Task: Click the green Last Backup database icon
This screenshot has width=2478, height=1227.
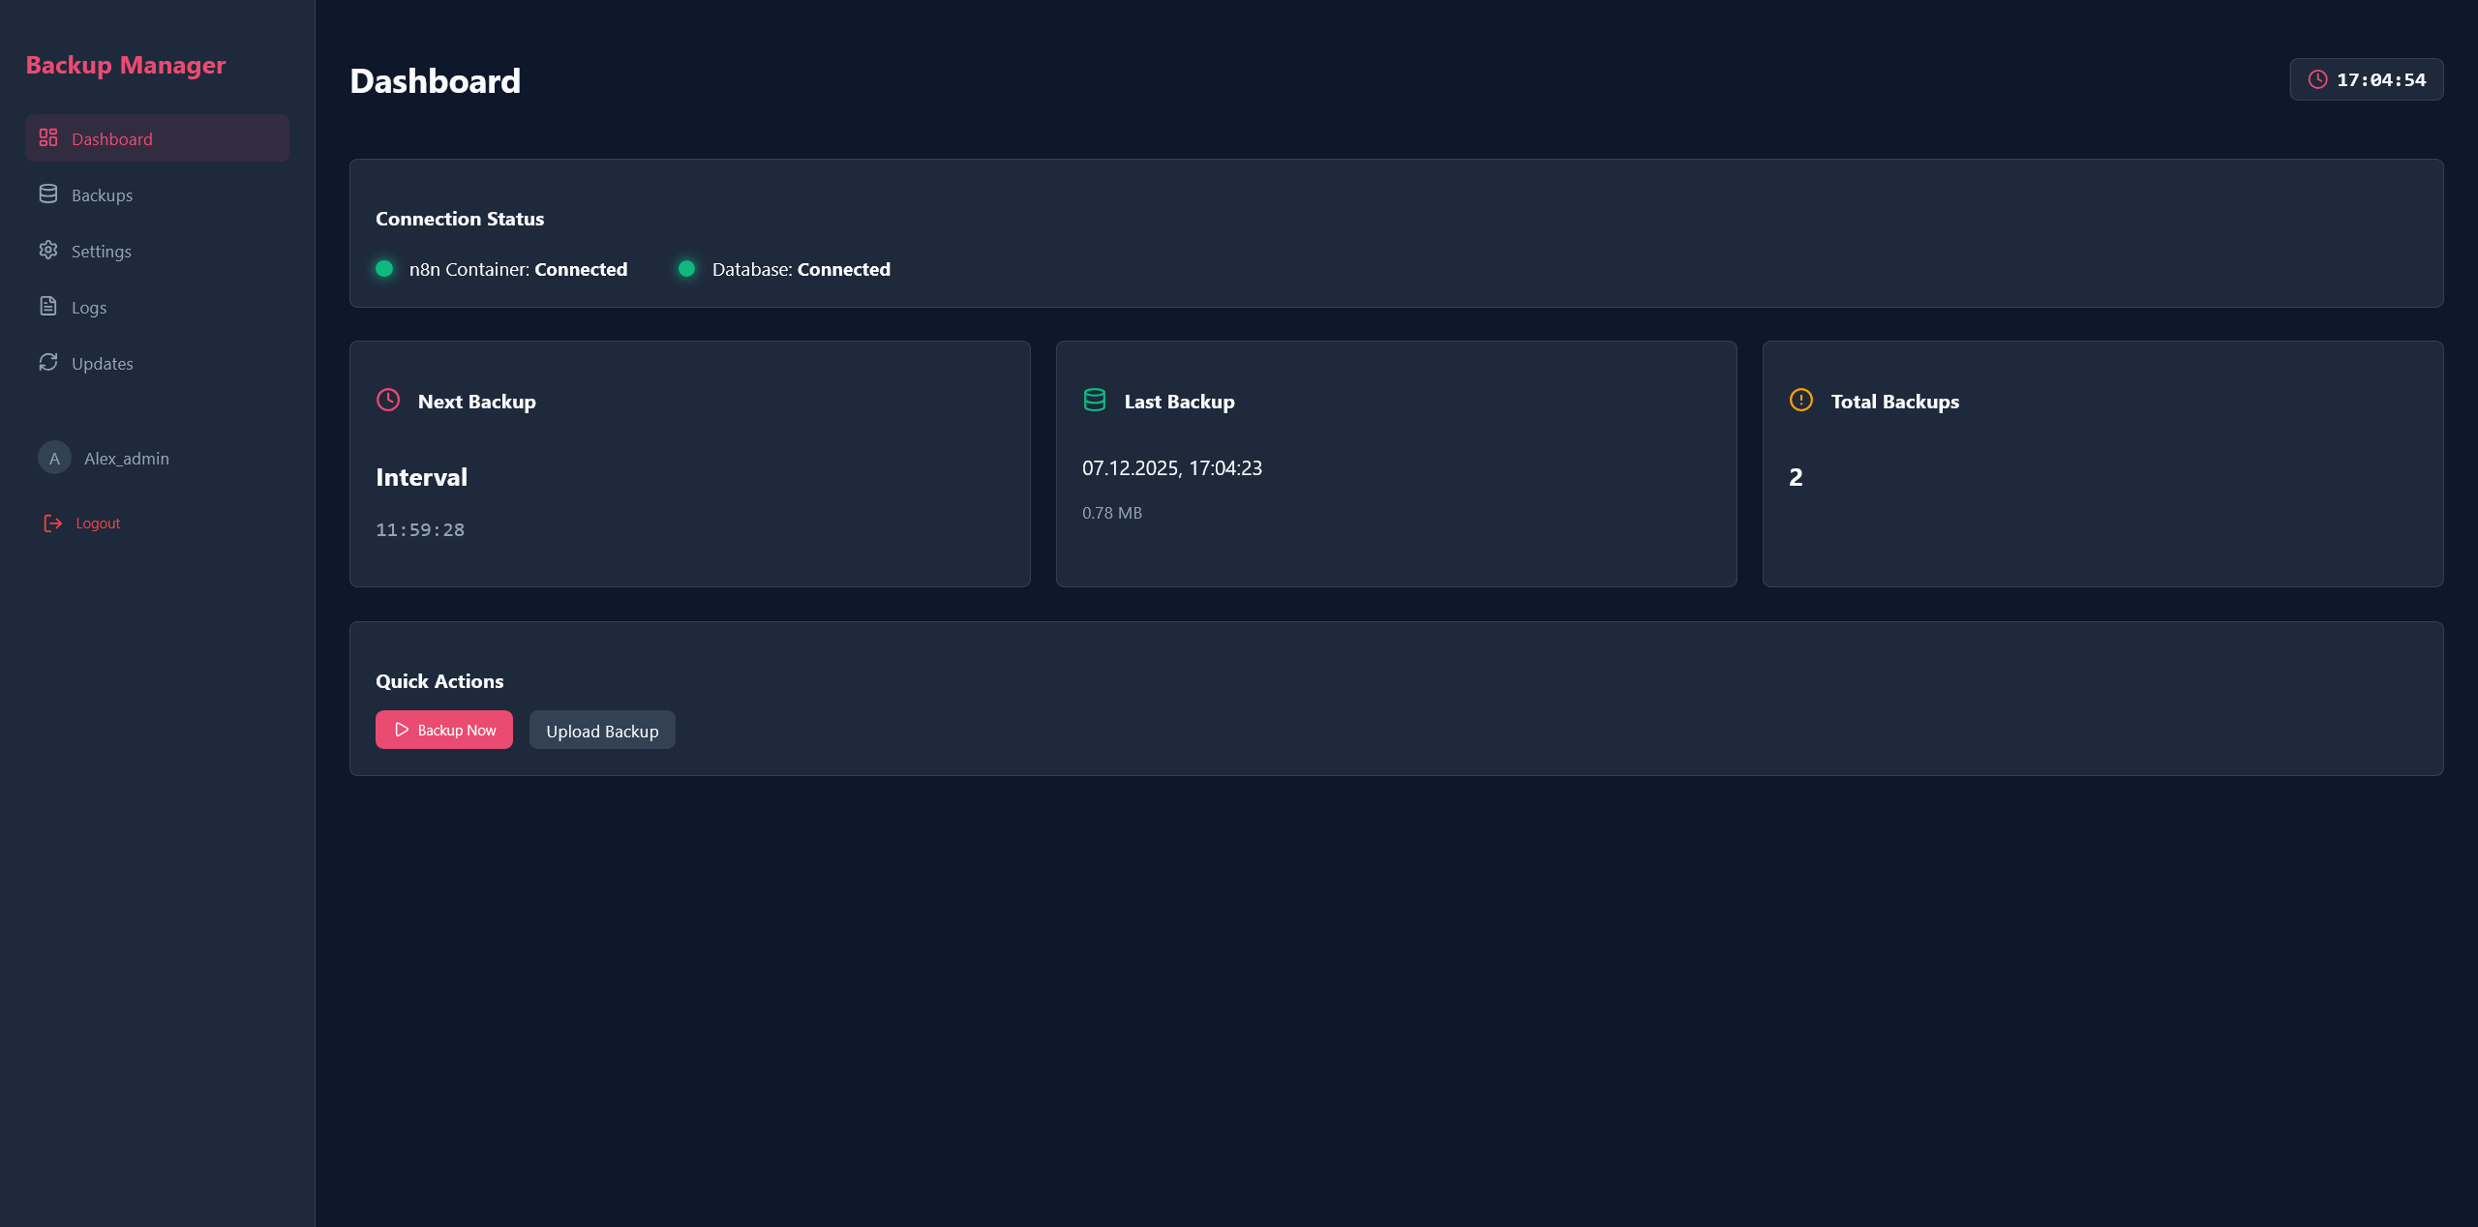Action: pyautogui.click(x=1095, y=401)
